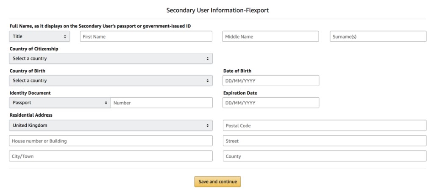Click the City/Town text box
The height and width of the screenshot is (194, 434).
[x=111, y=156]
